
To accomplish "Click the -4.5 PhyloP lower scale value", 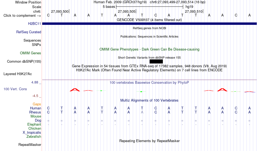I will tap(35, 96).
